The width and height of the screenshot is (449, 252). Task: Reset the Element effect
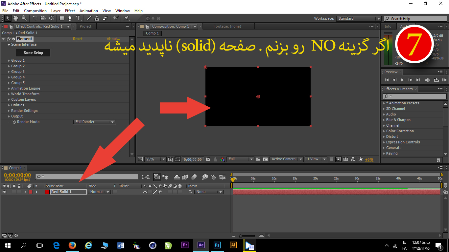click(x=78, y=39)
